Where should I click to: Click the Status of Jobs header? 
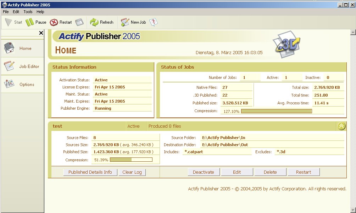click(x=177, y=67)
